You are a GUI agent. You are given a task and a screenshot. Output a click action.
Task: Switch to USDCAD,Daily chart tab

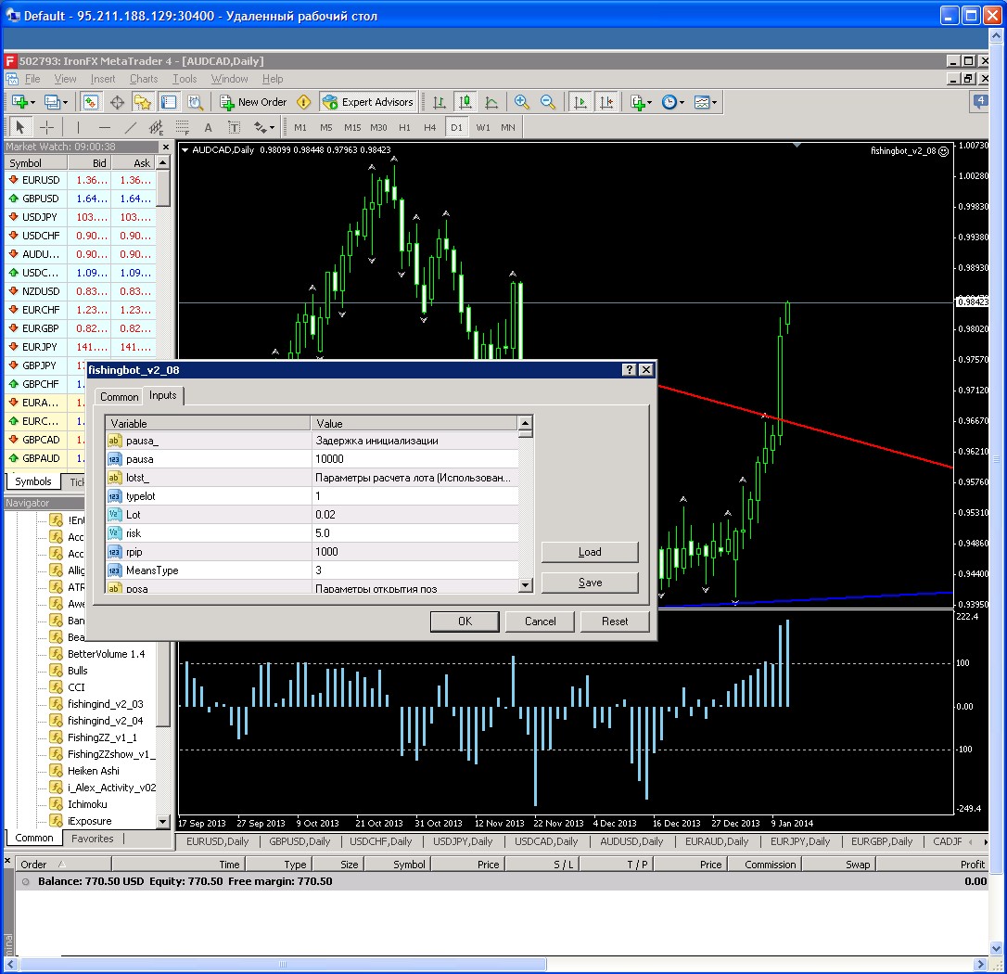coord(546,841)
